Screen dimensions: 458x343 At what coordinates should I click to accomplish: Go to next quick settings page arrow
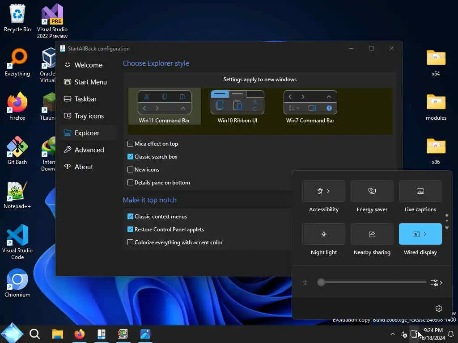pyautogui.click(x=447, y=228)
